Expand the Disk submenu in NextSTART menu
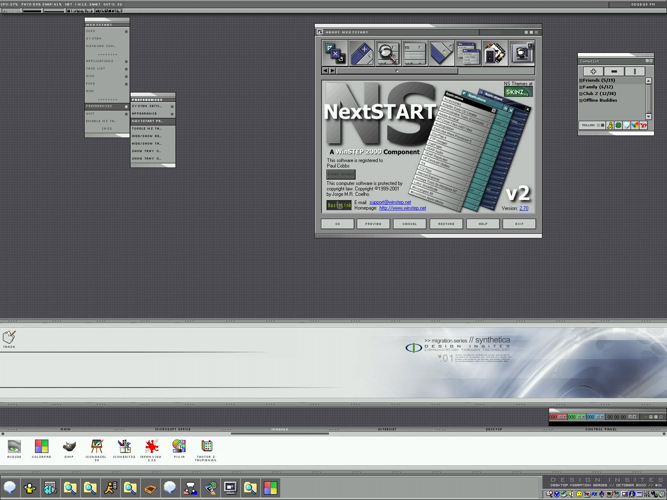Screen dimensions: 667x500 coord(126,76)
